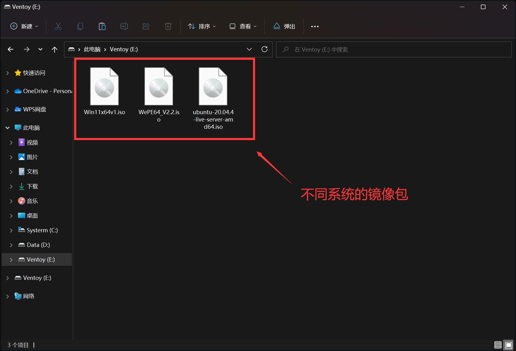This screenshot has height=351, width=516.
Task: Click the See more ellipsis in the toolbar
Action: coord(315,26)
